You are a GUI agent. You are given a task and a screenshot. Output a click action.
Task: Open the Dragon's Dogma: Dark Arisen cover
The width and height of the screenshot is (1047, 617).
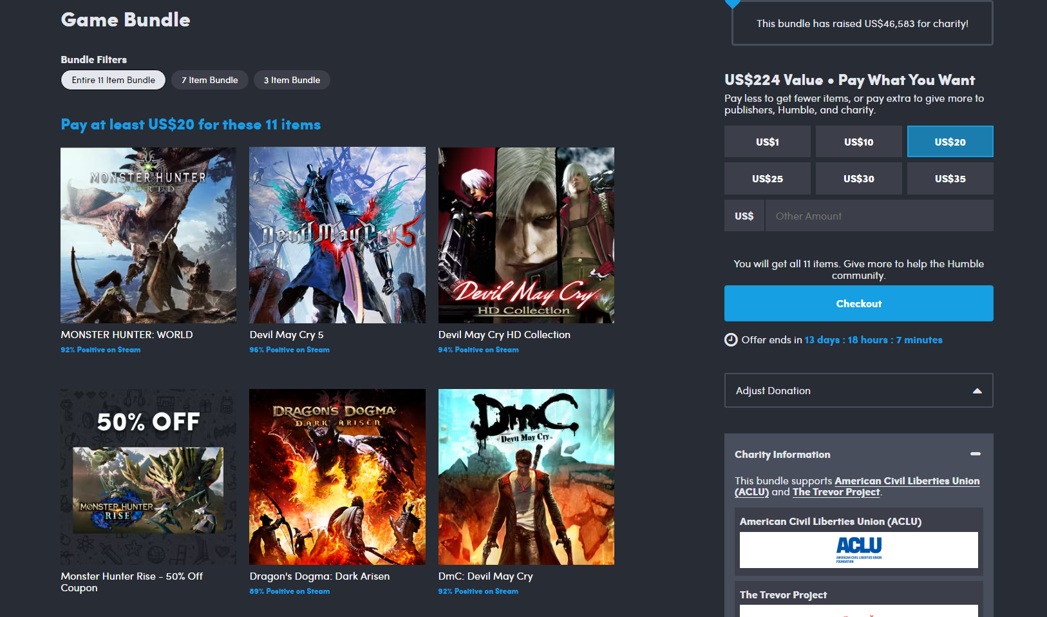[x=337, y=477]
